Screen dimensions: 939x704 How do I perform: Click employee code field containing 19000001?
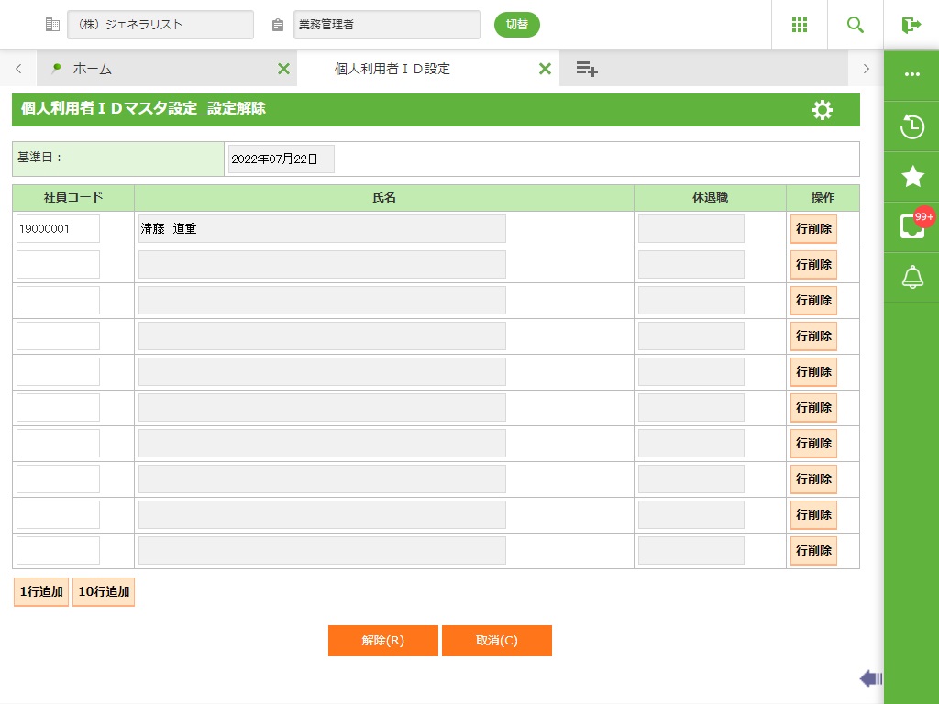(58, 229)
